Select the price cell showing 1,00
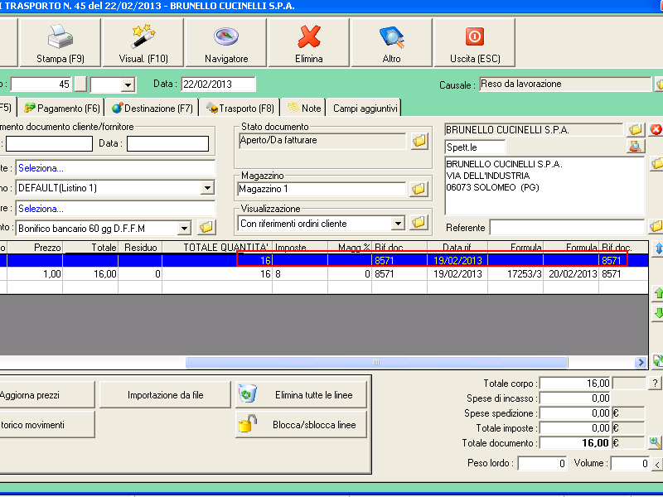The width and height of the screenshot is (663, 497). point(35,274)
